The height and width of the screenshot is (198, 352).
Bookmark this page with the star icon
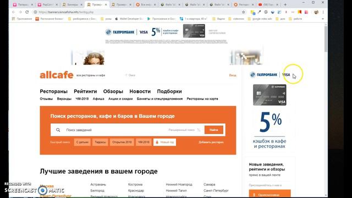click(x=244, y=12)
